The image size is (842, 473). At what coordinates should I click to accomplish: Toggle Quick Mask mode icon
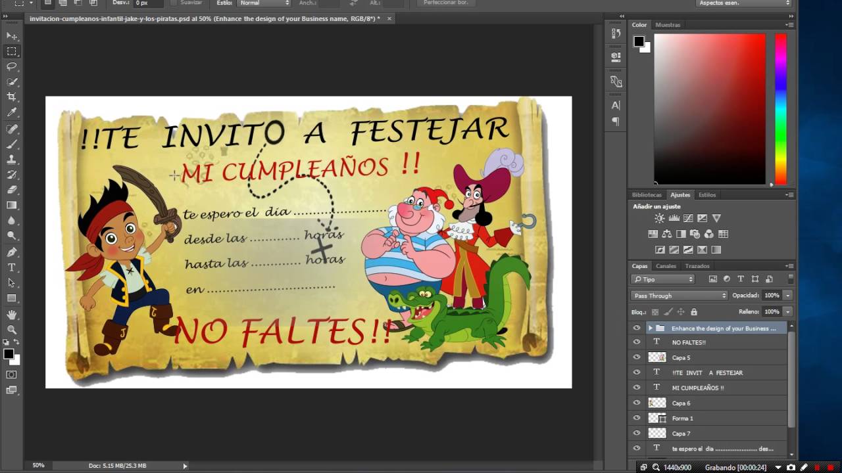click(x=12, y=374)
